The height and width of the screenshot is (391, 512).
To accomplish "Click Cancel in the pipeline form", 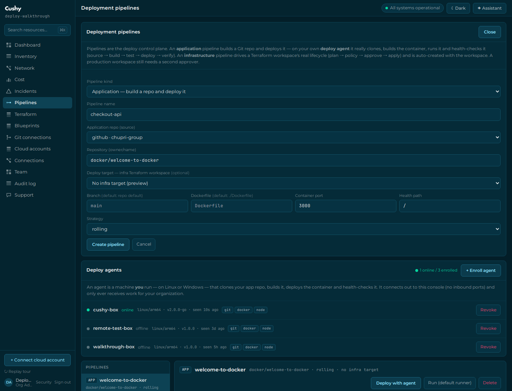I will point(144,244).
